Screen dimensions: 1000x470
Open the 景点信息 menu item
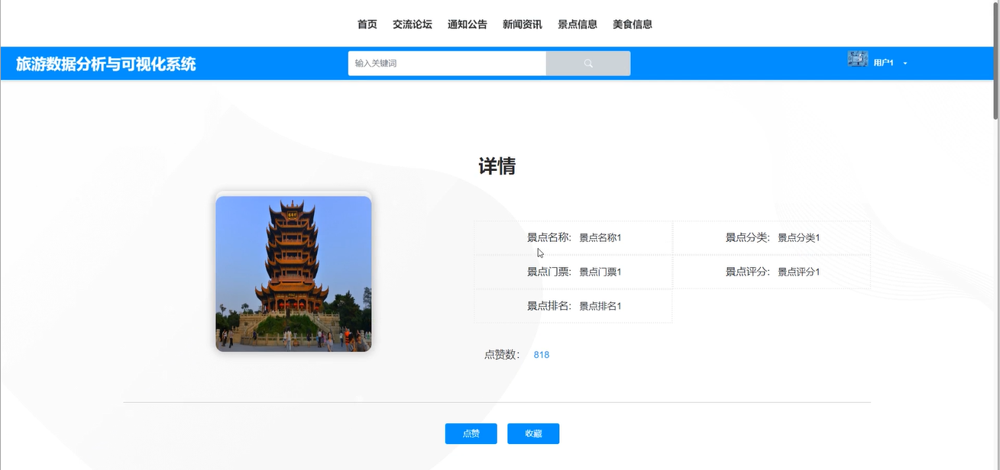coord(578,24)
